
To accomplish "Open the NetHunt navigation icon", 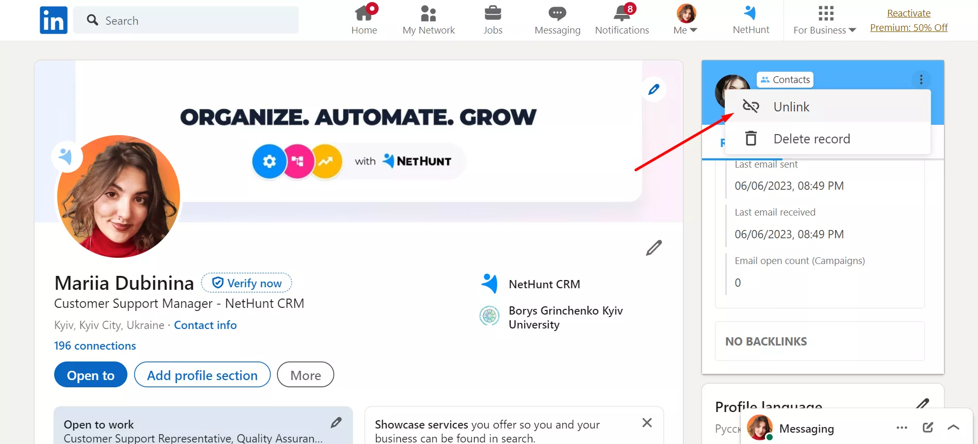I will (751, 20).
